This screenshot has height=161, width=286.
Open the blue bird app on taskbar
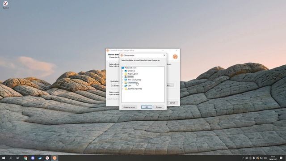[x=40, y=158]
